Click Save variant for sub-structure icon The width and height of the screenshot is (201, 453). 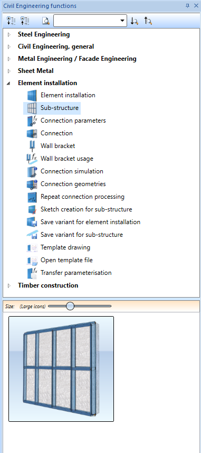point(32,235)
